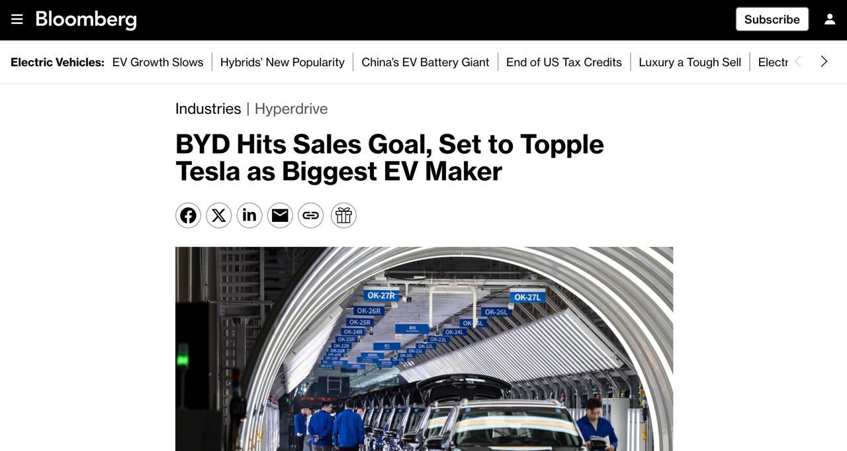847x451 pixels.
Task: Show previous topics with left chevron
Action: (x=798, y=62)
